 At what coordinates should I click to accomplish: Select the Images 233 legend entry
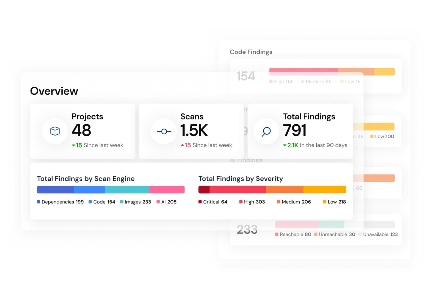tap(135, 202)
